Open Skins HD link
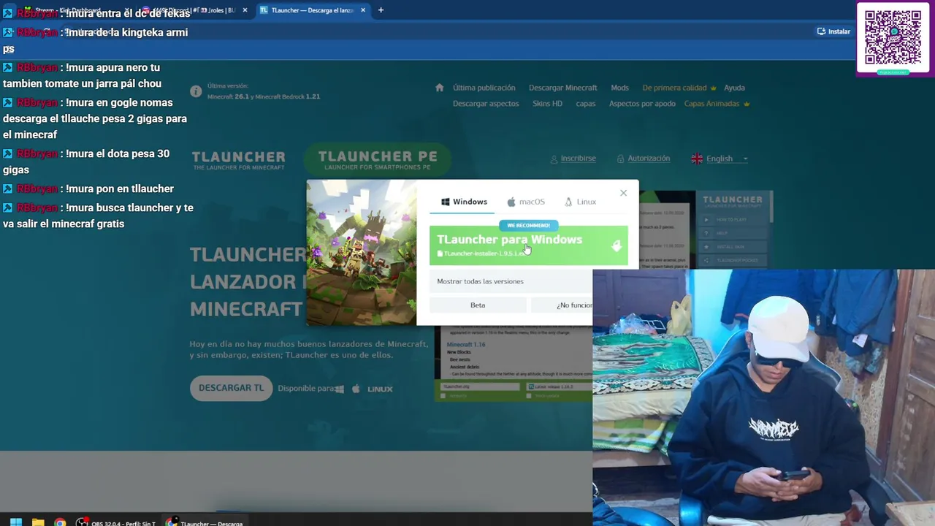The height and width of the screenshot is (526, 935). pyautogui.click(x=547, y=104)
